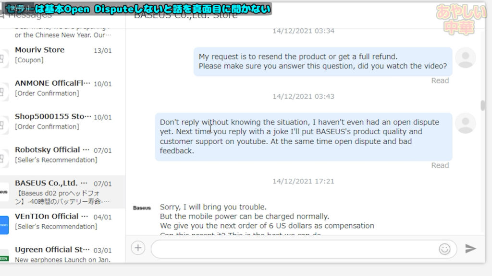Click user avatar beside the refund request message
Screen dimensions: 492x276
coord(465,57)
